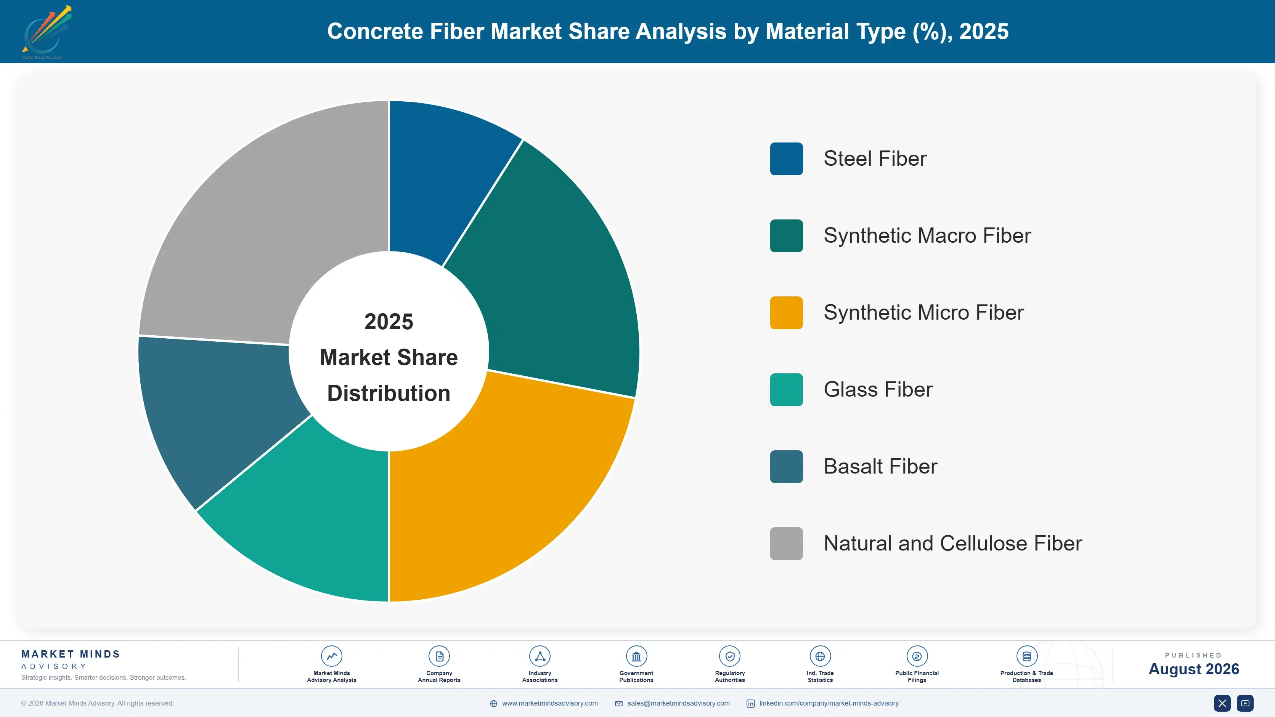Click the 'Glass Fiber' legend label

[878, 390]
